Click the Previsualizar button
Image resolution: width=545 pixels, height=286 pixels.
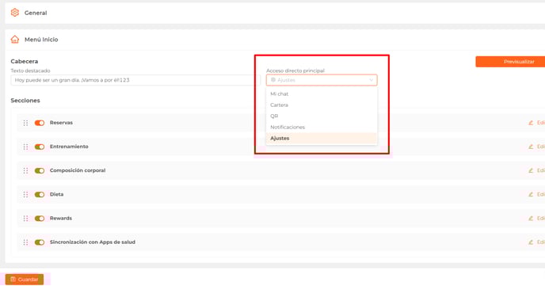(510, 62)
